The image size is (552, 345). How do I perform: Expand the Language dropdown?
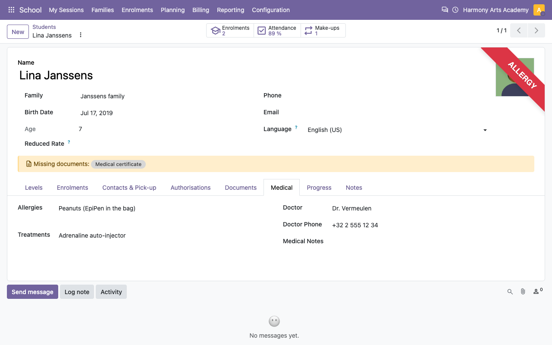tap(485, 130)
